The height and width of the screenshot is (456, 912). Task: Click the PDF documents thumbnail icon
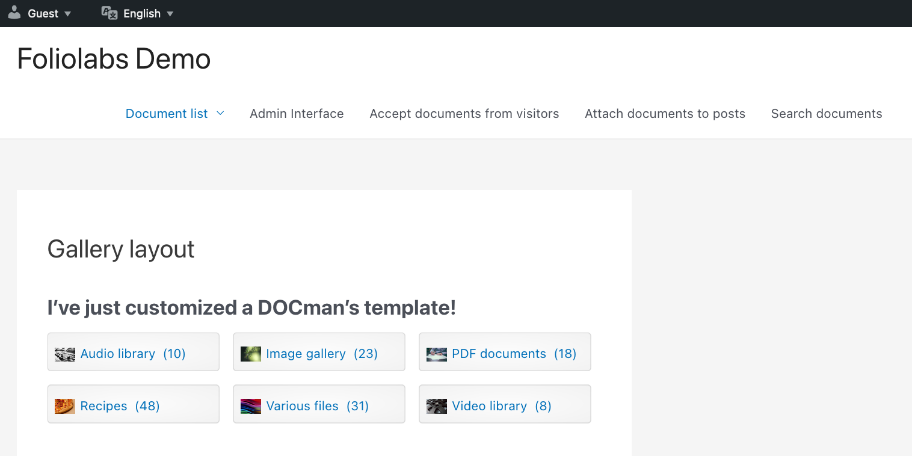coord(436,354)
